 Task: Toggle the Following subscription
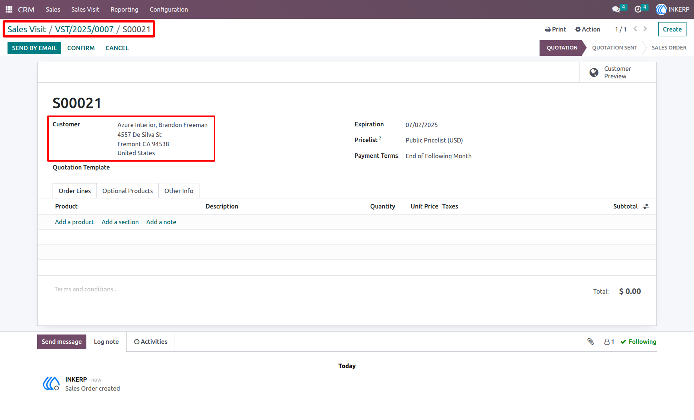point(638,342)
